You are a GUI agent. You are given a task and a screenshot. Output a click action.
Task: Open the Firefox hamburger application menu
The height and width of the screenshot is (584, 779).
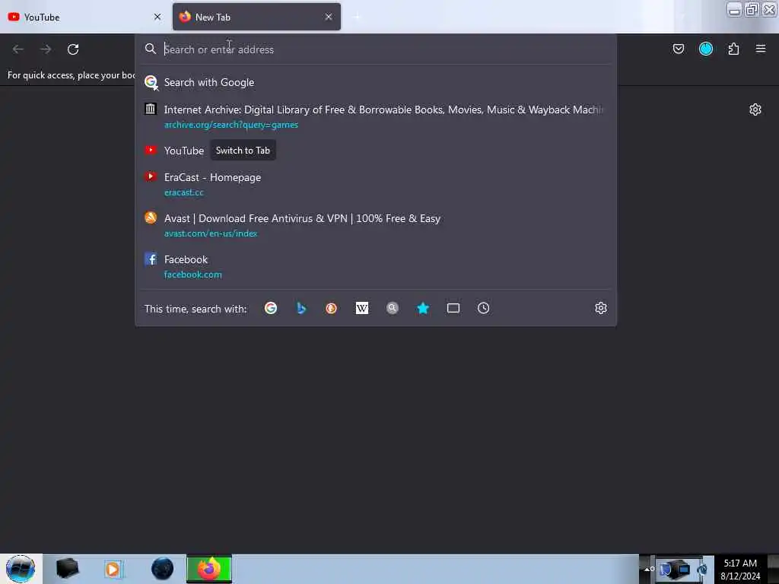click(761, 49)
